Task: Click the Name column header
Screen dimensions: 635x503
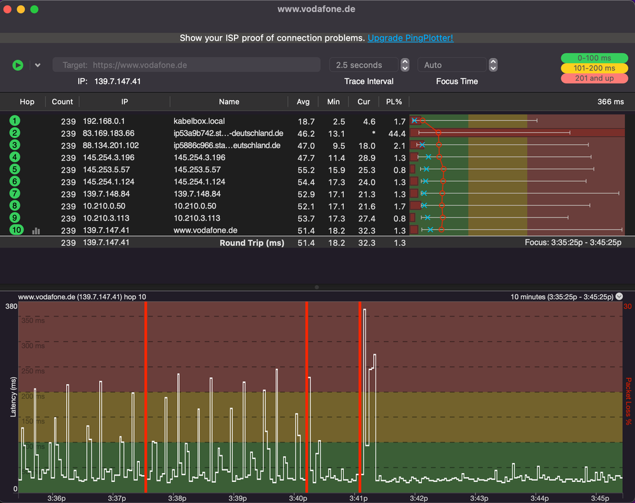Action: point(229,102)
